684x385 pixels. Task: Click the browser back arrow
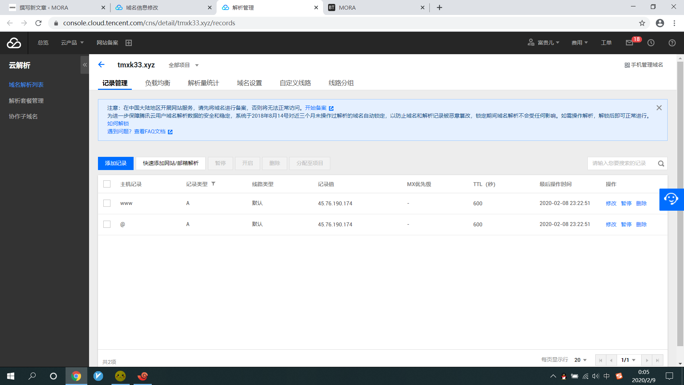pyautogui.click(x=10, y=23)
